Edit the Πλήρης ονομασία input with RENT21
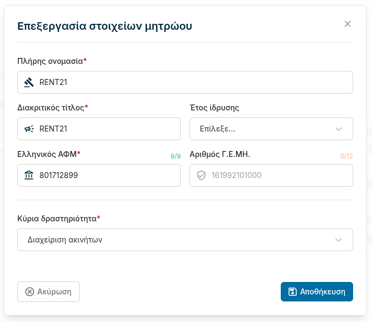Screen dimensions: 372x322 click(185, 82)
